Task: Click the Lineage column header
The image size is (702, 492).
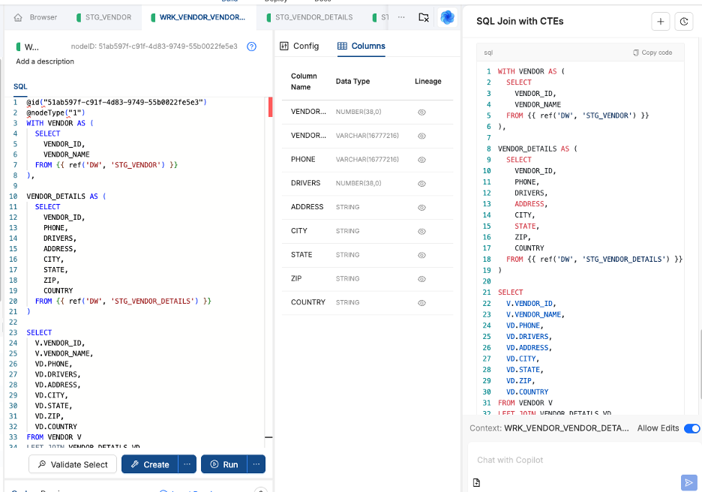Action: pos(428,81)
